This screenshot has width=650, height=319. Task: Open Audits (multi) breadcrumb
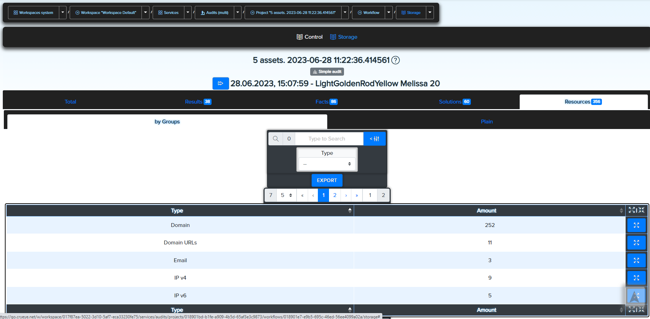click(x=214, y=13)
